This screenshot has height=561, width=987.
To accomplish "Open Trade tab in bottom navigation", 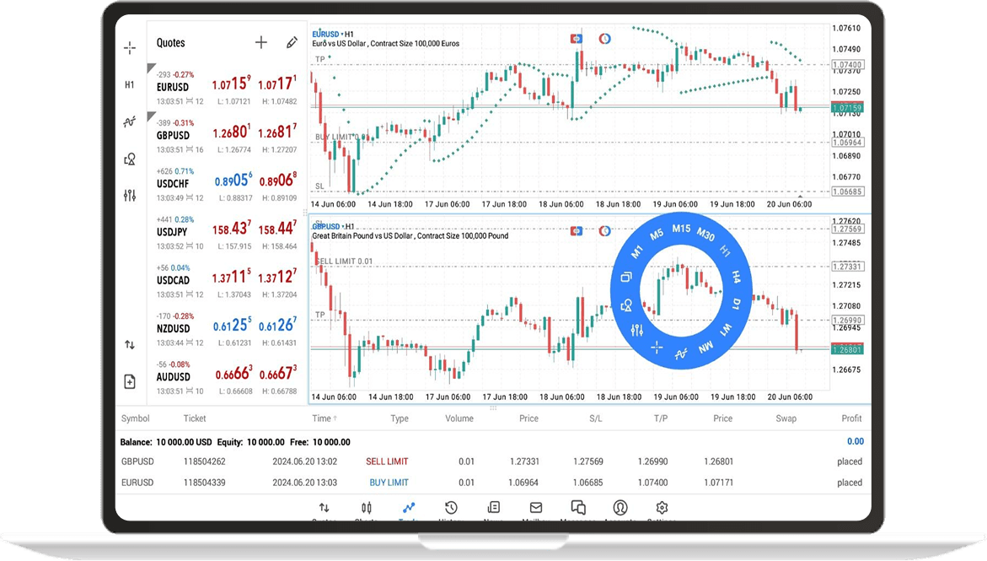I will point(409,510).
